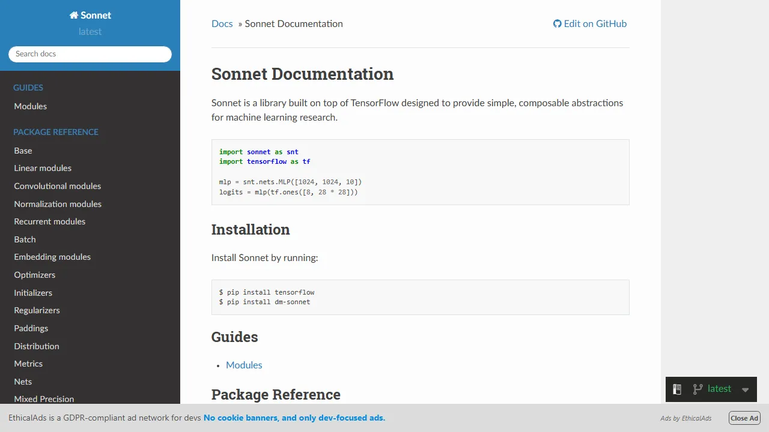
Task: Click the PACKAGE REFERENCE sidebar caption
Action: [x=56, y=132]
